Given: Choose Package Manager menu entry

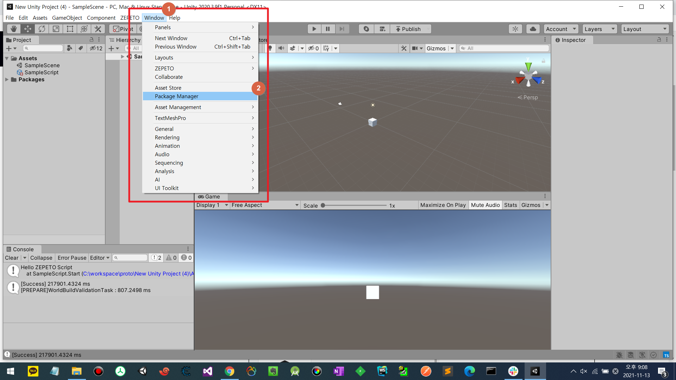Looking at the screenshot, I should tap(176, 96).
